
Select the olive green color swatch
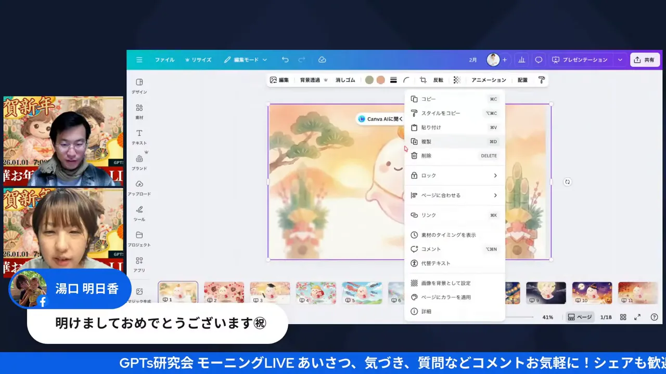pos(369,79)
